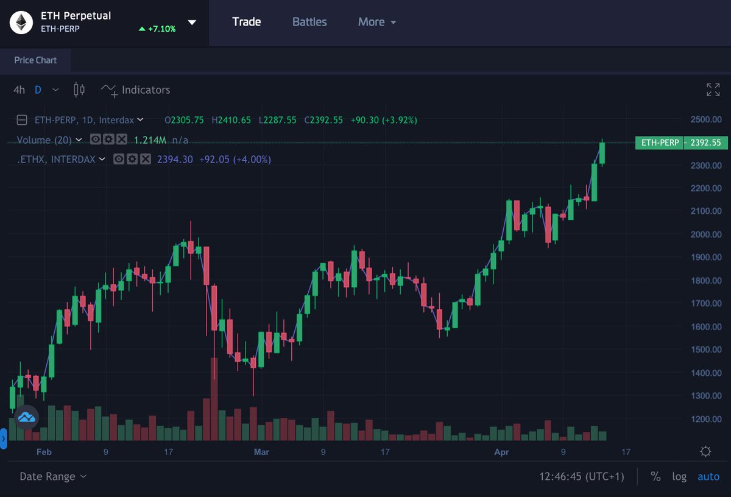
Task: Expand the .ETHX, INTERDAX dropdown arrow
Action: [x=102, y=160]
